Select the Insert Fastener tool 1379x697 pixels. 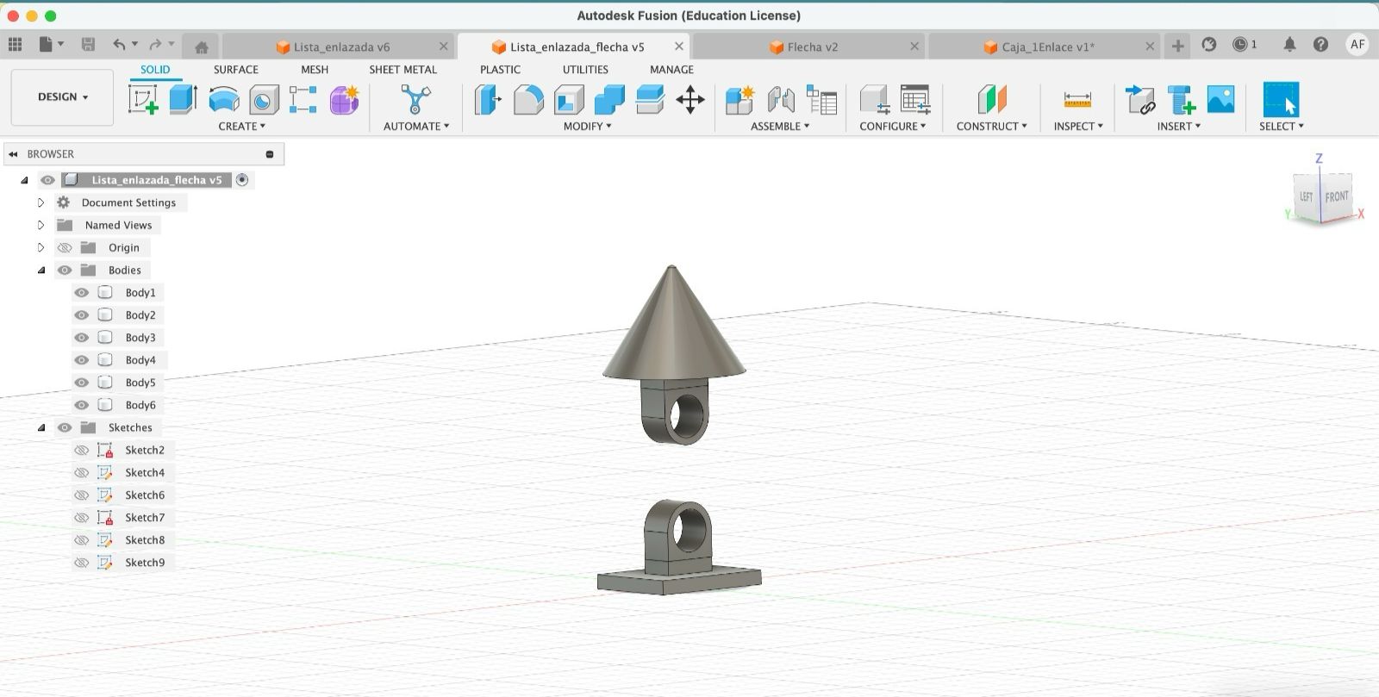(1181, 100)
